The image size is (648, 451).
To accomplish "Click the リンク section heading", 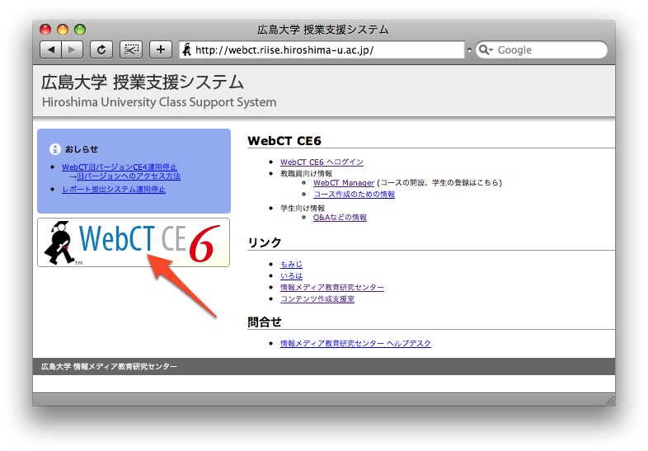I will 265,242.
